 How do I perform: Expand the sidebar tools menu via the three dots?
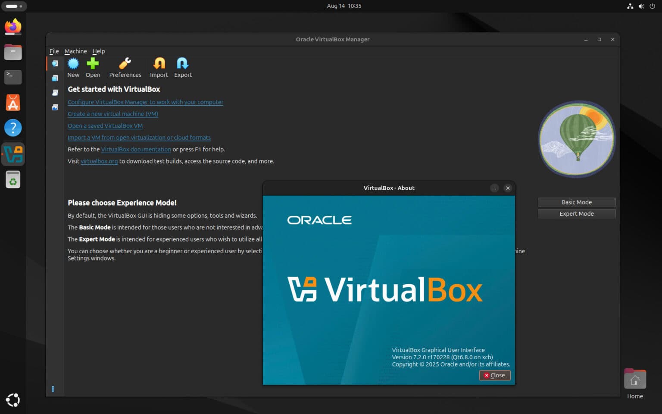point(53,389)
